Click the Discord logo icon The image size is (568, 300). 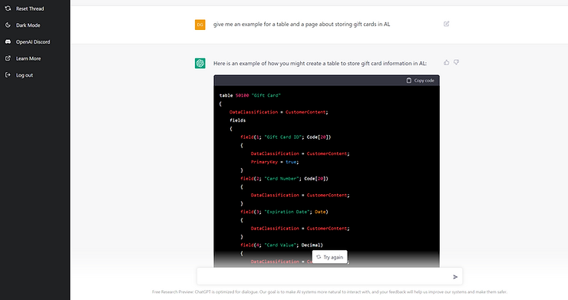click(8, 41)
